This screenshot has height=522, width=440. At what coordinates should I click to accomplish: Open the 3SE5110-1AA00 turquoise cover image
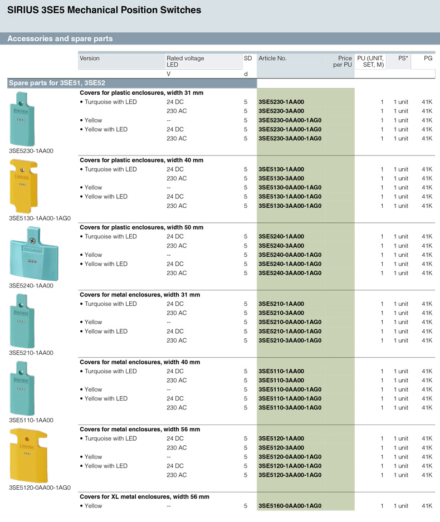pyautogui.click(x=22, y=389)
